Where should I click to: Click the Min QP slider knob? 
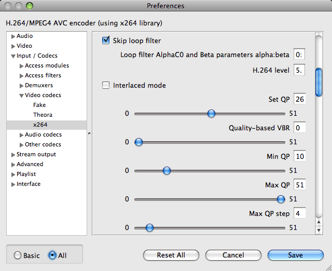point(167,171)
